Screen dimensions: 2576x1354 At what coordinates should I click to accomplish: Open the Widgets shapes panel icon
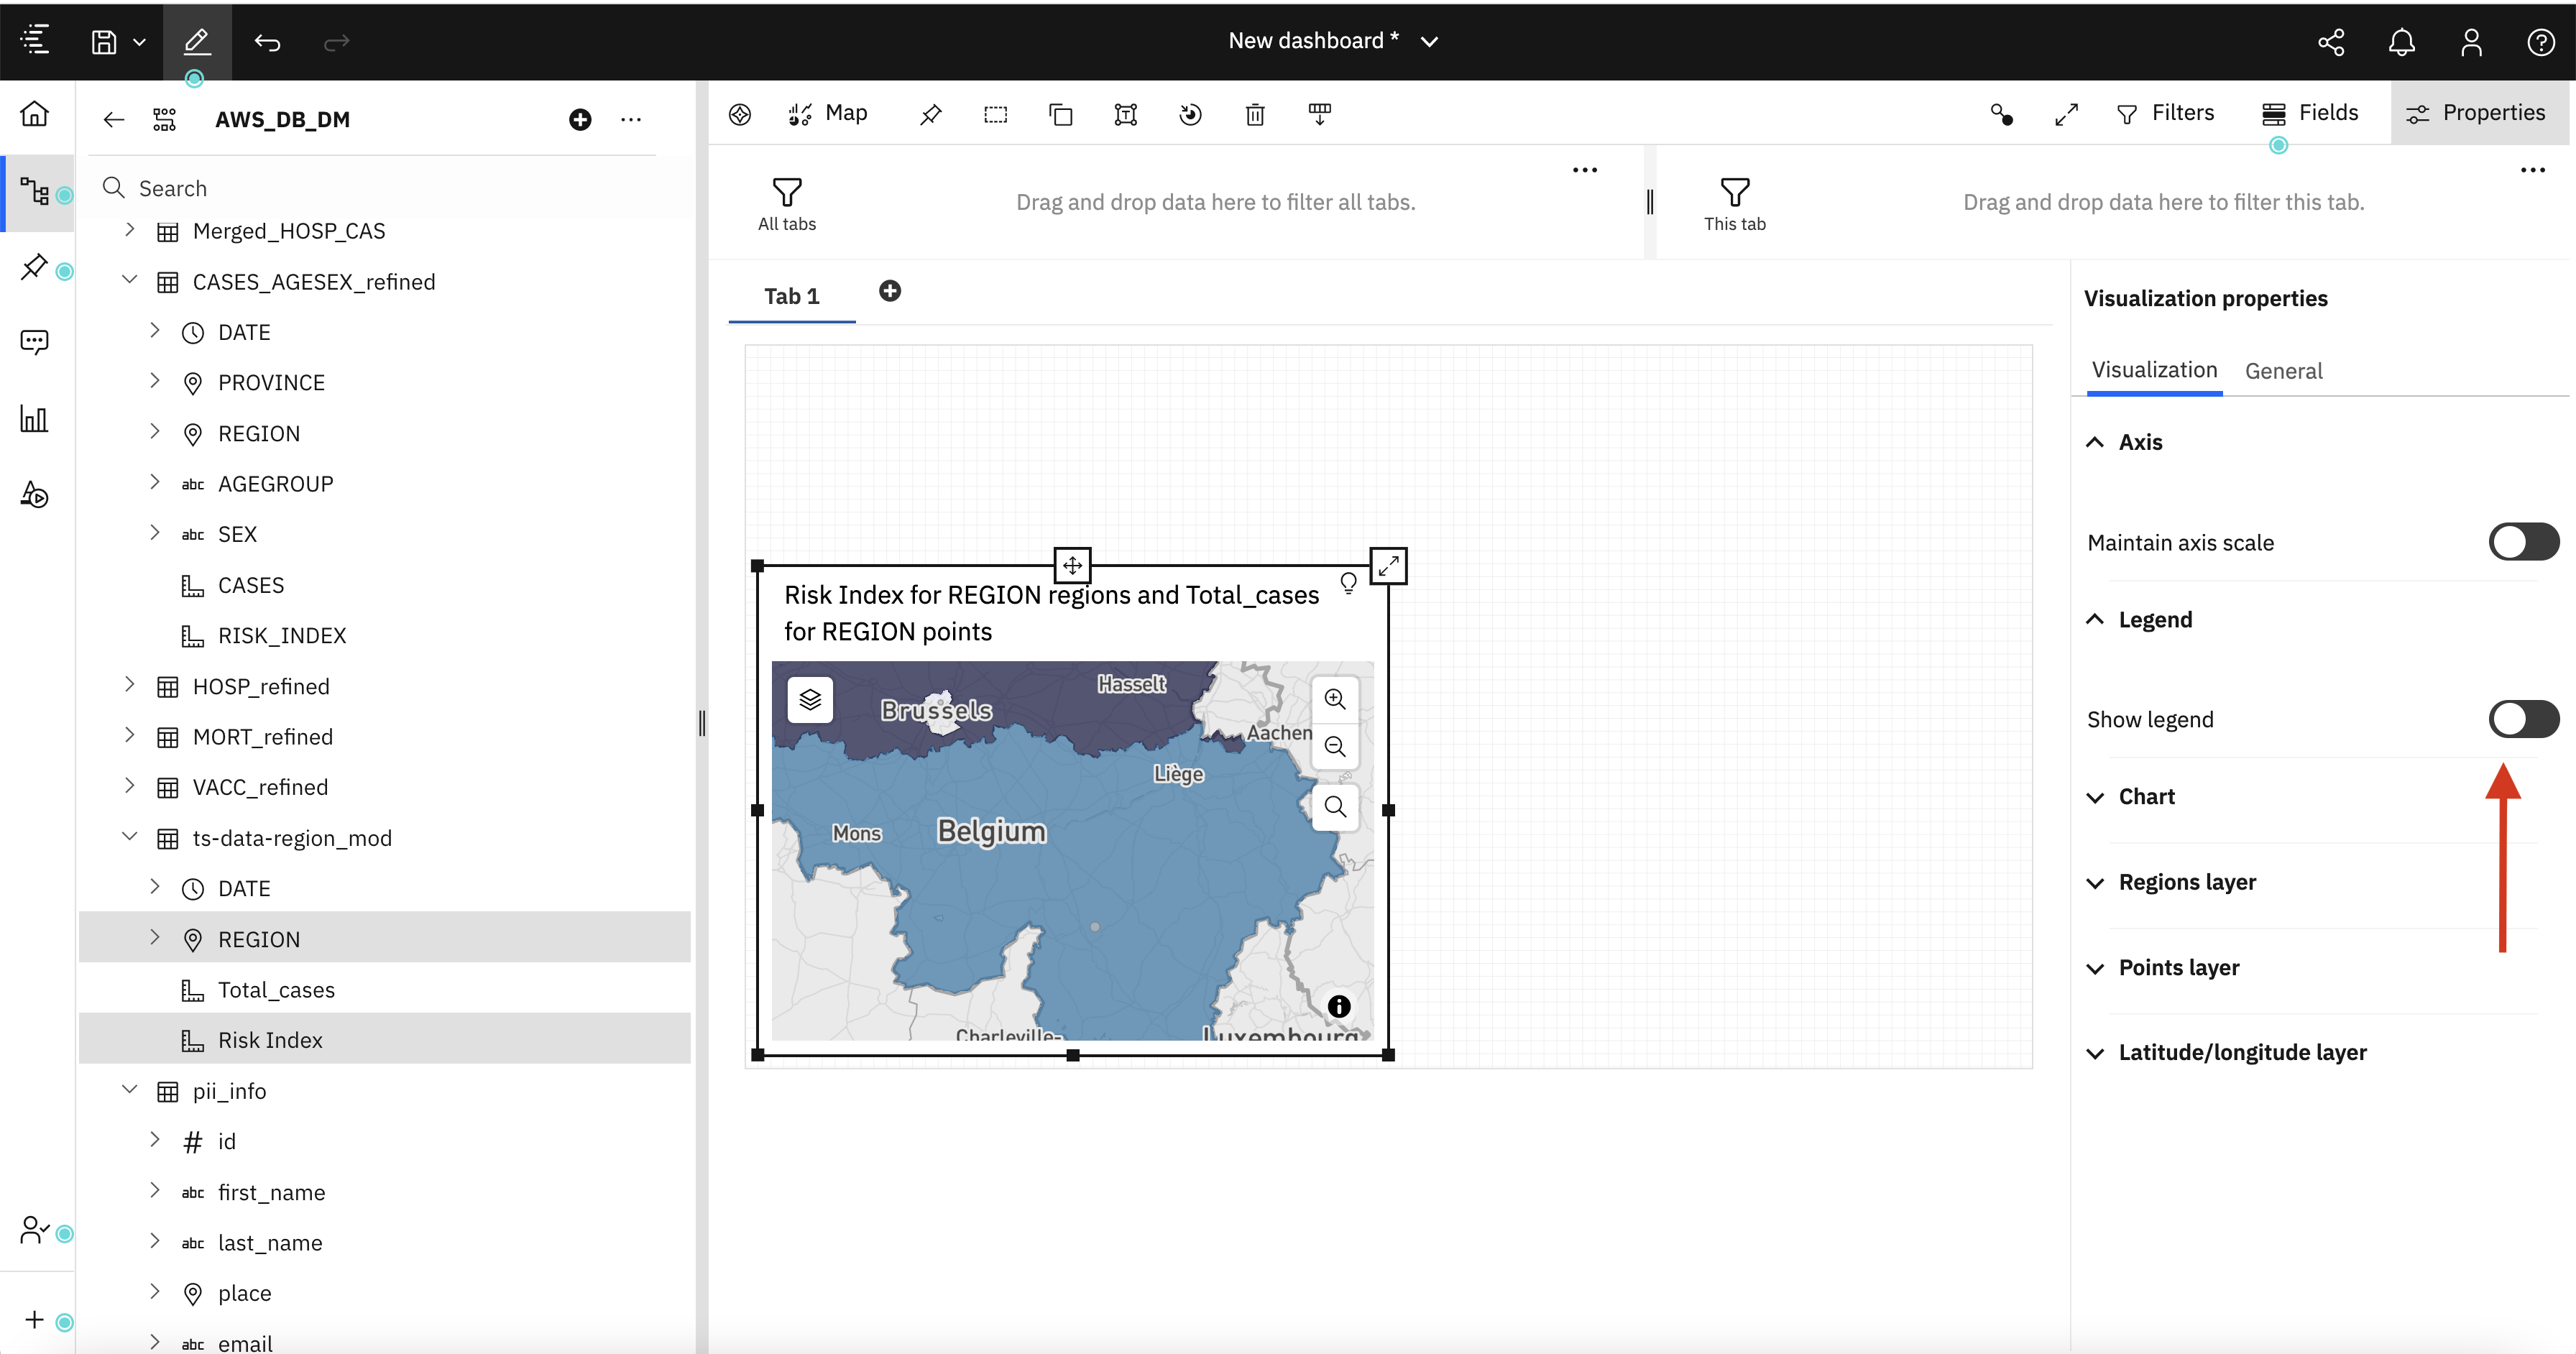[35, 494]
